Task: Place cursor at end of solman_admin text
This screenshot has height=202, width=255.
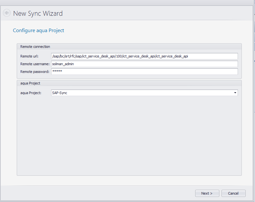Action: tap(74, 64)
